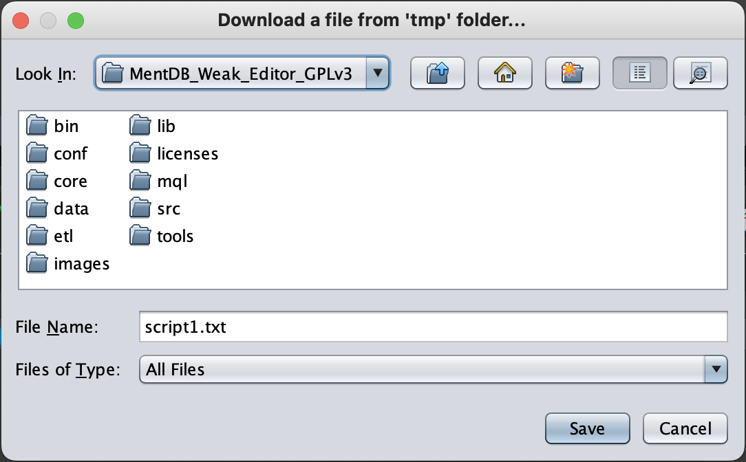Select the conf folder
Image resolution: width=746 pixels, height=462 pixels.
click(x=70, y=154)
